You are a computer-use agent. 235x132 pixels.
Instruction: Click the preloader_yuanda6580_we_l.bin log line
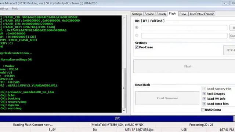click(27, 92)
